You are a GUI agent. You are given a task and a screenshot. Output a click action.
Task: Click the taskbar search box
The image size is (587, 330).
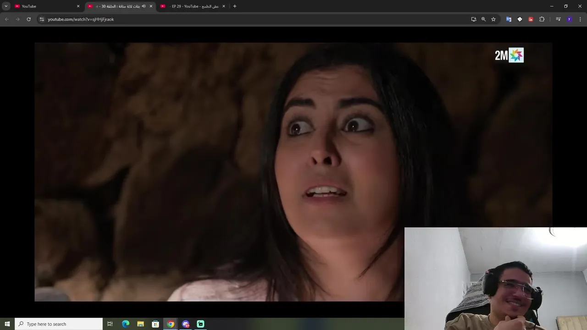pos(59,324)
